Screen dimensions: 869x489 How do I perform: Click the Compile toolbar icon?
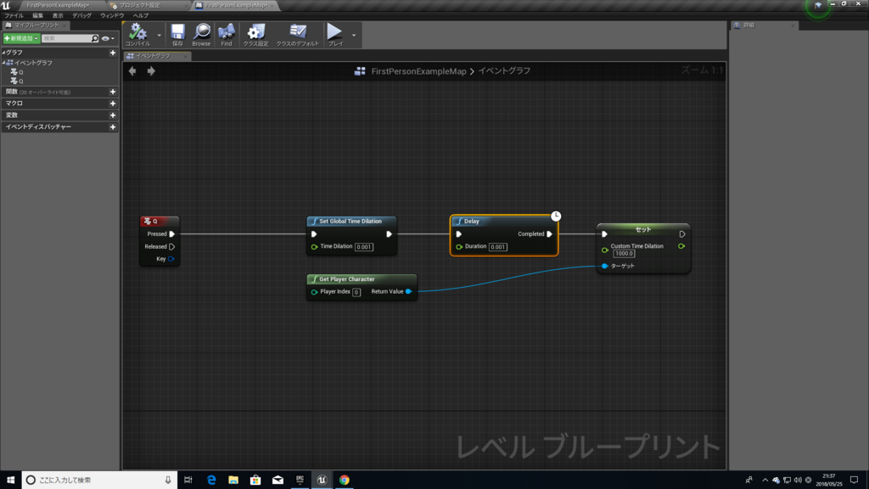[x=137, y=34]
